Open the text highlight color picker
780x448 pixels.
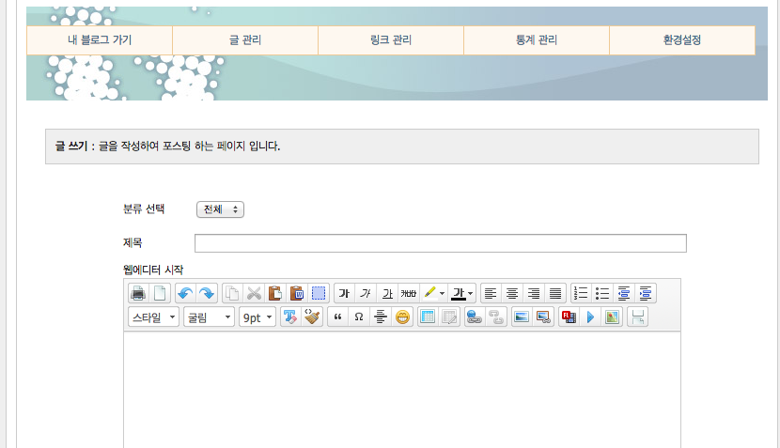434,293
